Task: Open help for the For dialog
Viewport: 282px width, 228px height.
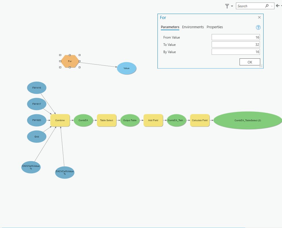Action: (x=258, y=27)
